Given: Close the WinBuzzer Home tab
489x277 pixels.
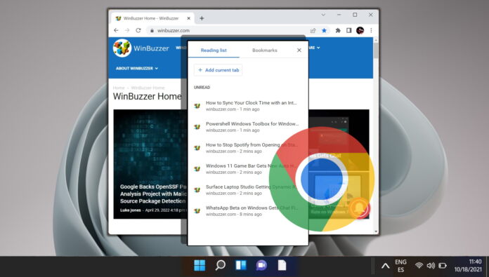Looking at the screenshot, I should coord(189,18).
